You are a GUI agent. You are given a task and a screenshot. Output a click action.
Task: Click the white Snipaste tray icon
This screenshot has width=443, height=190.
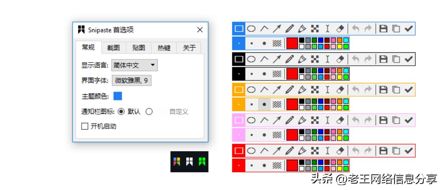point(190,162)
